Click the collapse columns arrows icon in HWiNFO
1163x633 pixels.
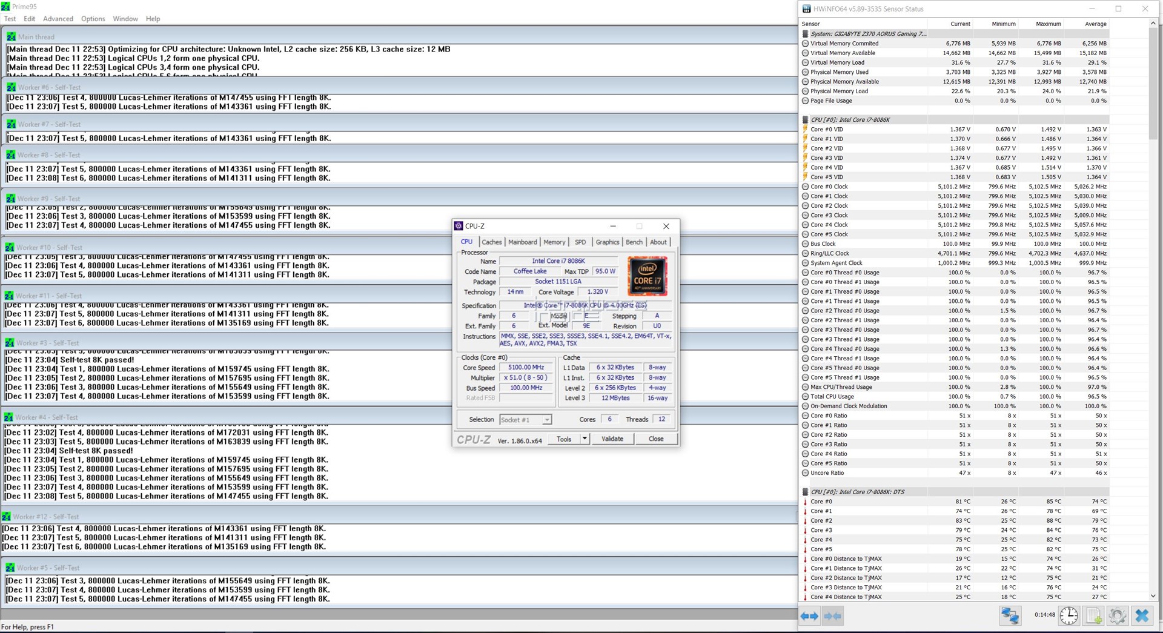click(x=833, y=616)
